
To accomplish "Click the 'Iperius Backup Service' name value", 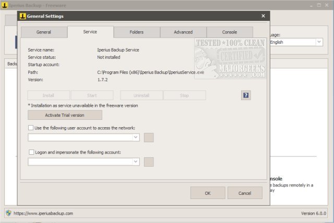I will click(118, 50).
